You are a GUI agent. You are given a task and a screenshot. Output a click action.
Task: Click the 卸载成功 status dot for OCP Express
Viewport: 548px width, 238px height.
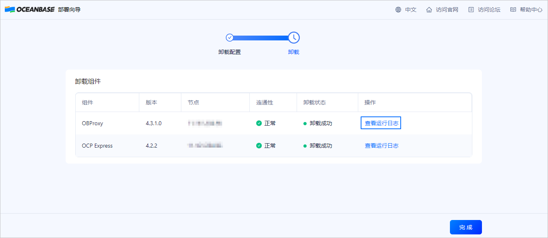[x=305, y=146]
